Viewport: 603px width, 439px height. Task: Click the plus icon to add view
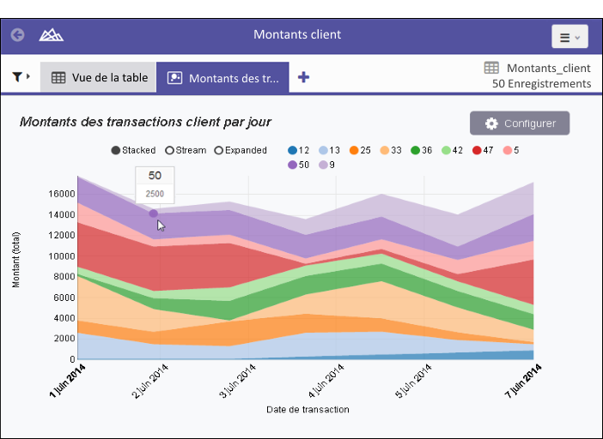point(303,77)
